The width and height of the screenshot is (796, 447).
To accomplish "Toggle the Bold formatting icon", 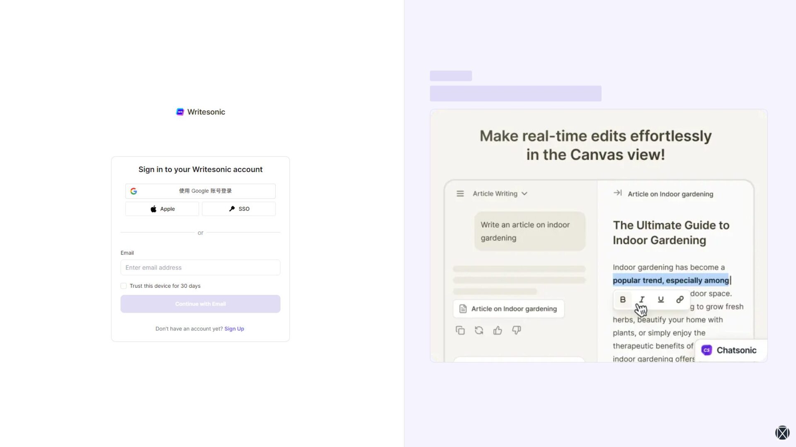I will click(x=623, y=299).
